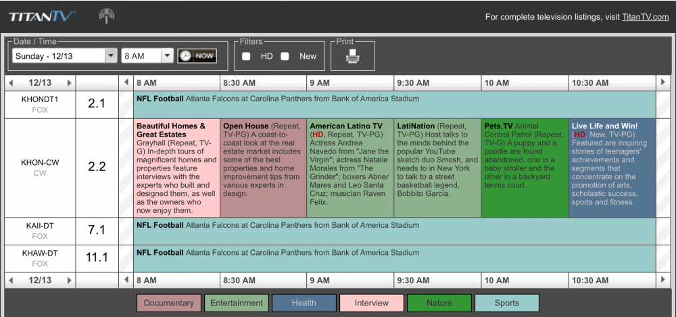The image size is (676, 317).
Task: Click channel number 2.2
Action: 97,168
